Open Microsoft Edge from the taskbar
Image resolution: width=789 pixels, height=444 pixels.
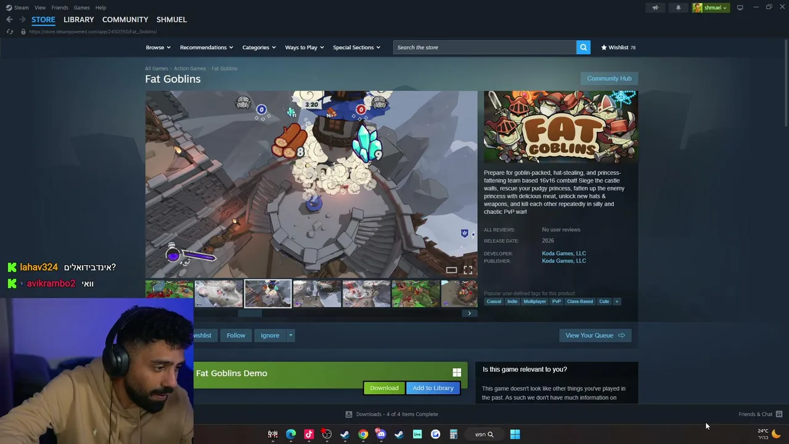tap(291, 434)
